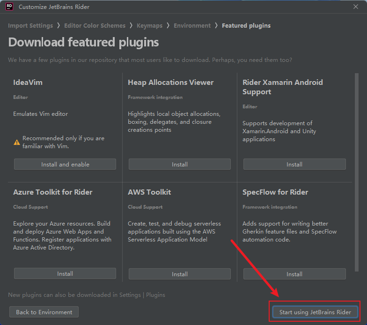Screen dimensions: 367x325
Task: Start using JetBrains Rider
Action: click(x=315, y=312)
